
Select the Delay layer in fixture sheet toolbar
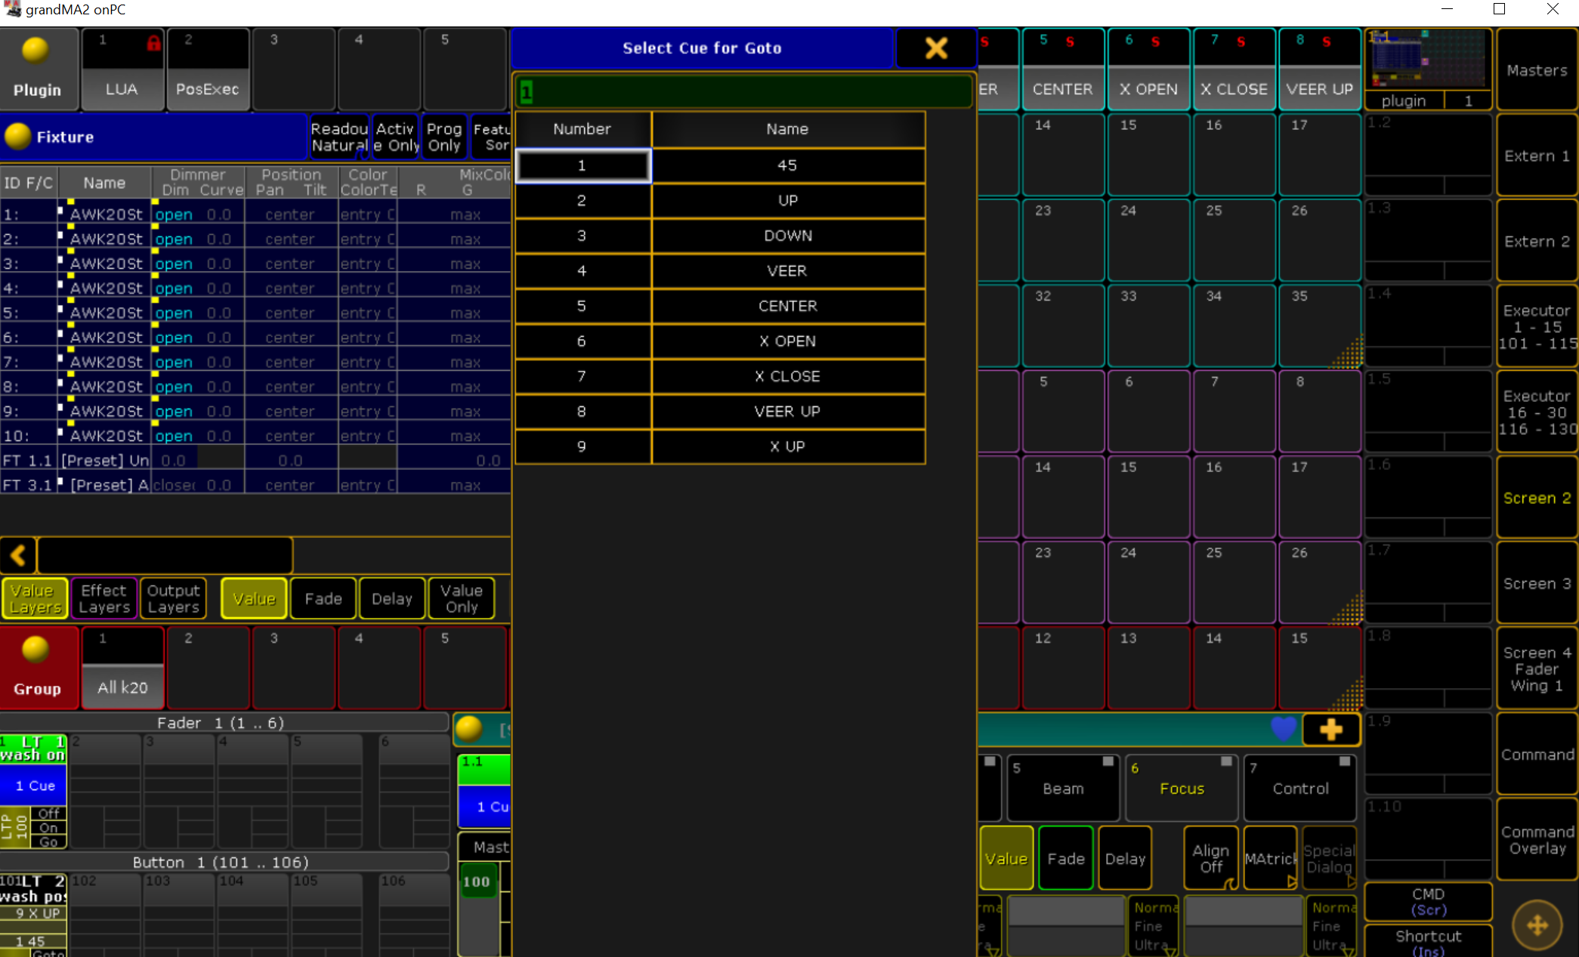point(392,598)
